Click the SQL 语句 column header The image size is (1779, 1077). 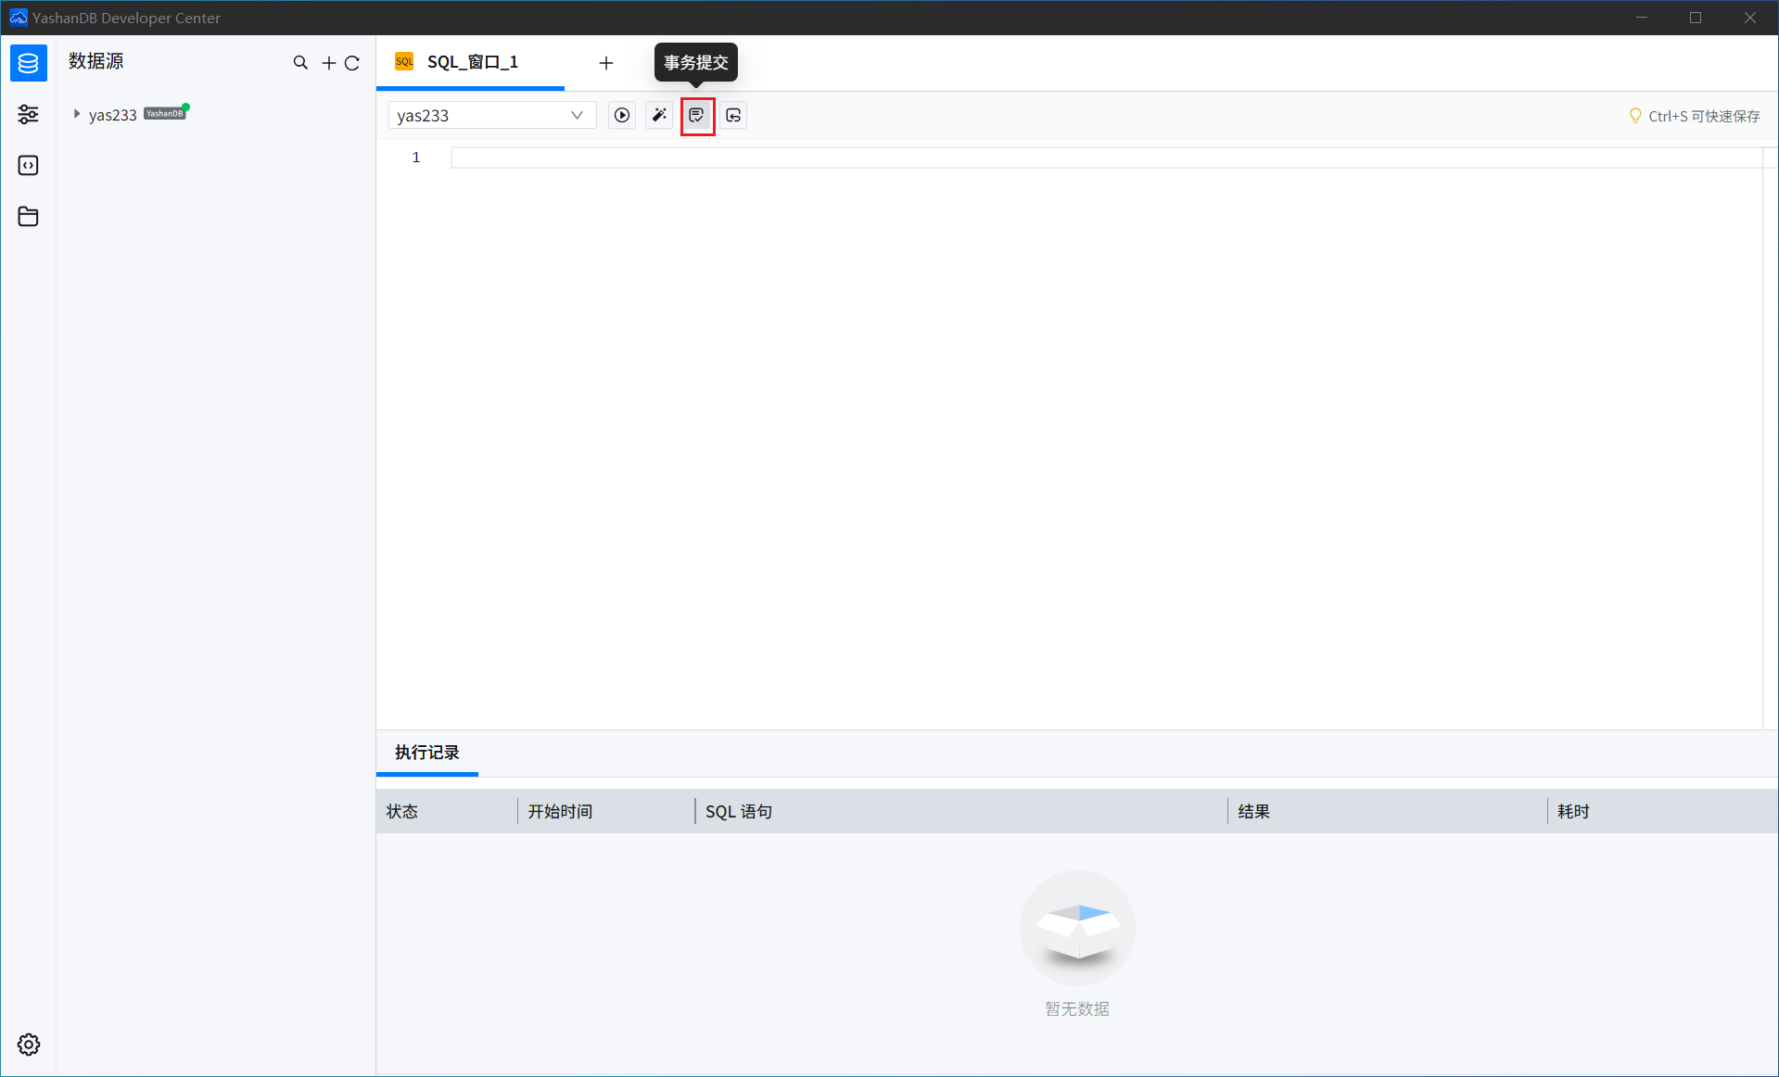pos(739,812)
